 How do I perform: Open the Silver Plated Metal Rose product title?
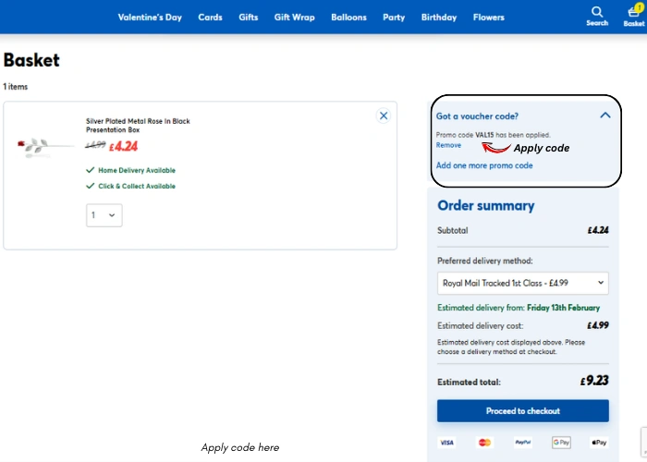click(138, 125)
